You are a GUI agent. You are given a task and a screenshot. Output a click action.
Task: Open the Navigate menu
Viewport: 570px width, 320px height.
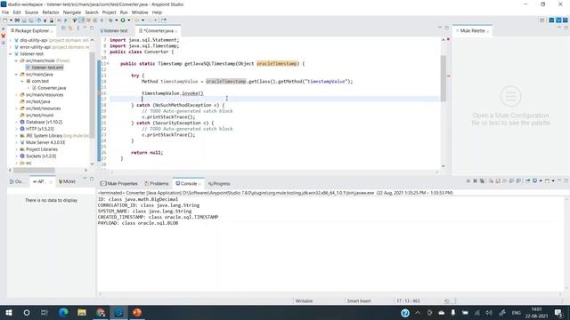72,12
